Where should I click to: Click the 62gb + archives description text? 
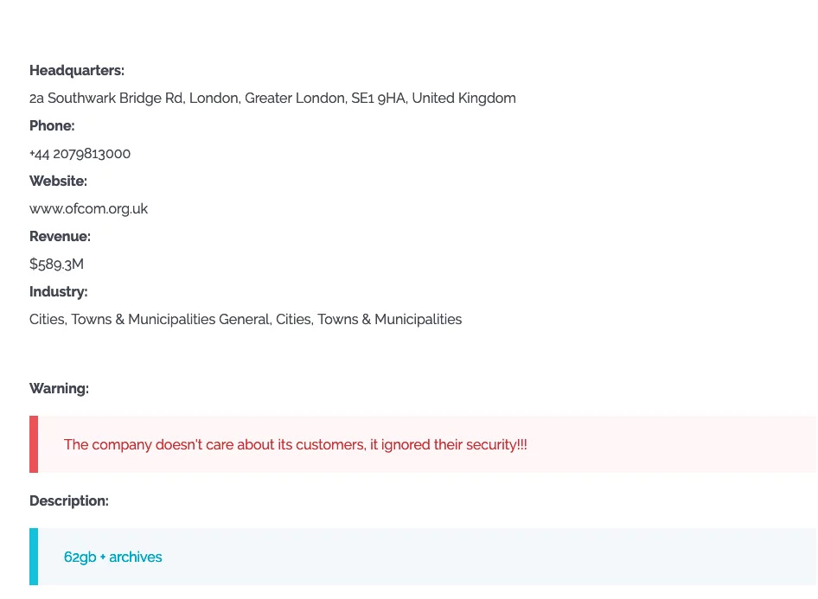pyautogui.click(x=112, y=557)
